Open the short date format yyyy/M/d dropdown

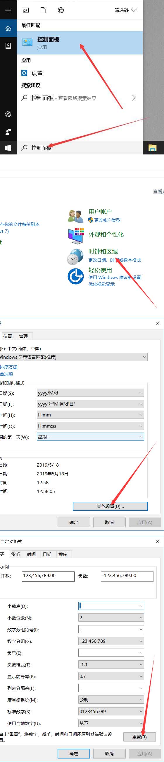pyautogui.click(x=90, y=393)
